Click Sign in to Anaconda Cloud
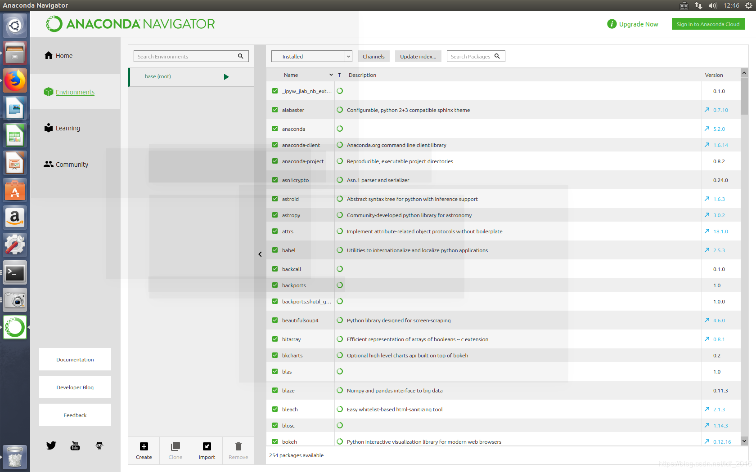This screenshot has width=756, height=472. click(x=708, y=24)
